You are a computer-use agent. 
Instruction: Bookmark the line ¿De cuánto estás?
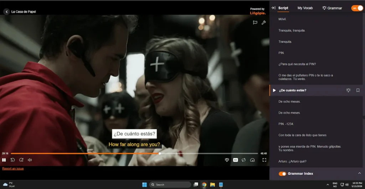point(358,90)
